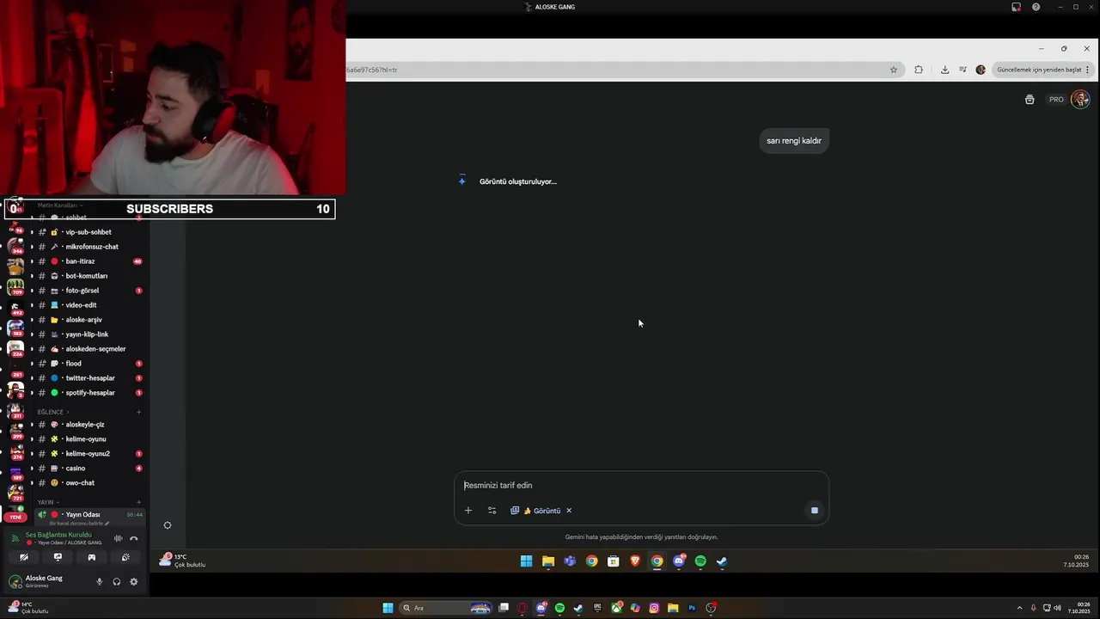
Task: Click the Windows Start button on bottom taskbar
Action: [388, 608]
